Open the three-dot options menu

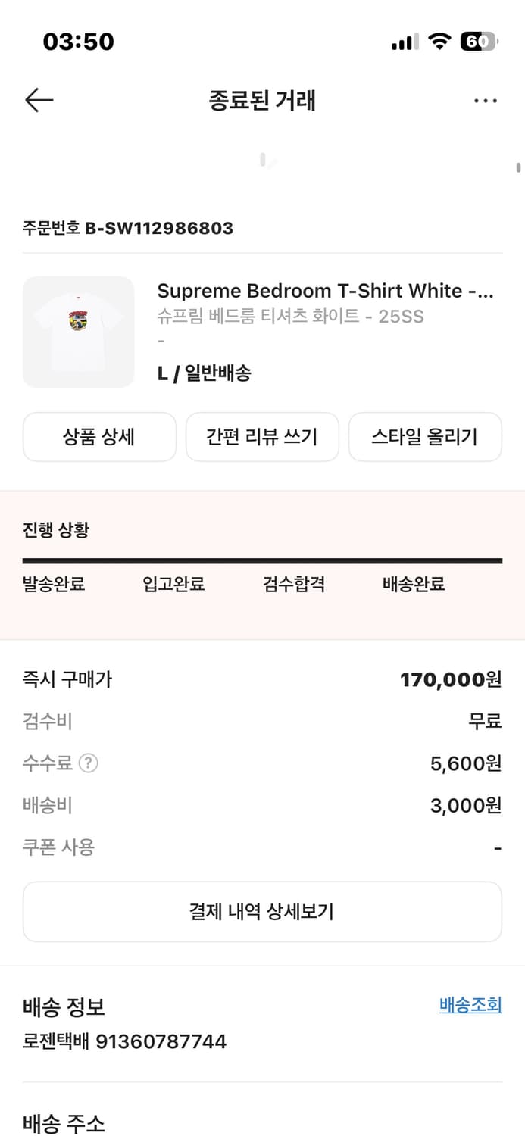click(x=485, y=100)
